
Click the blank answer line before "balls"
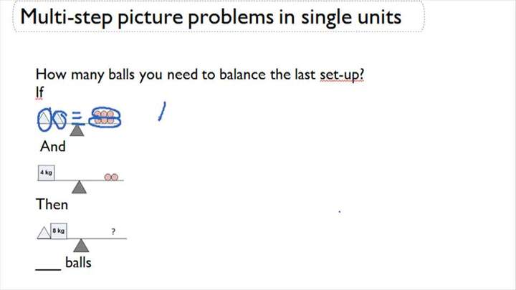[x=48, y=268]
